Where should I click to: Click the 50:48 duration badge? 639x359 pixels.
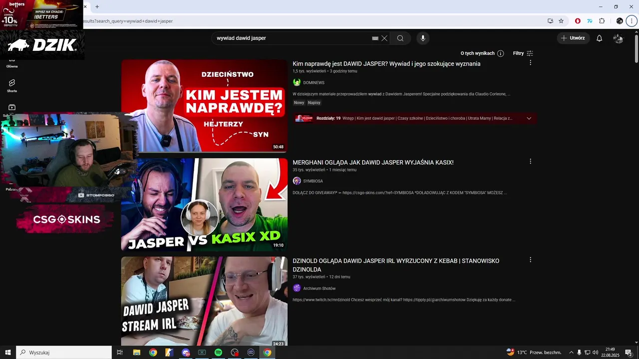(278, 147)
